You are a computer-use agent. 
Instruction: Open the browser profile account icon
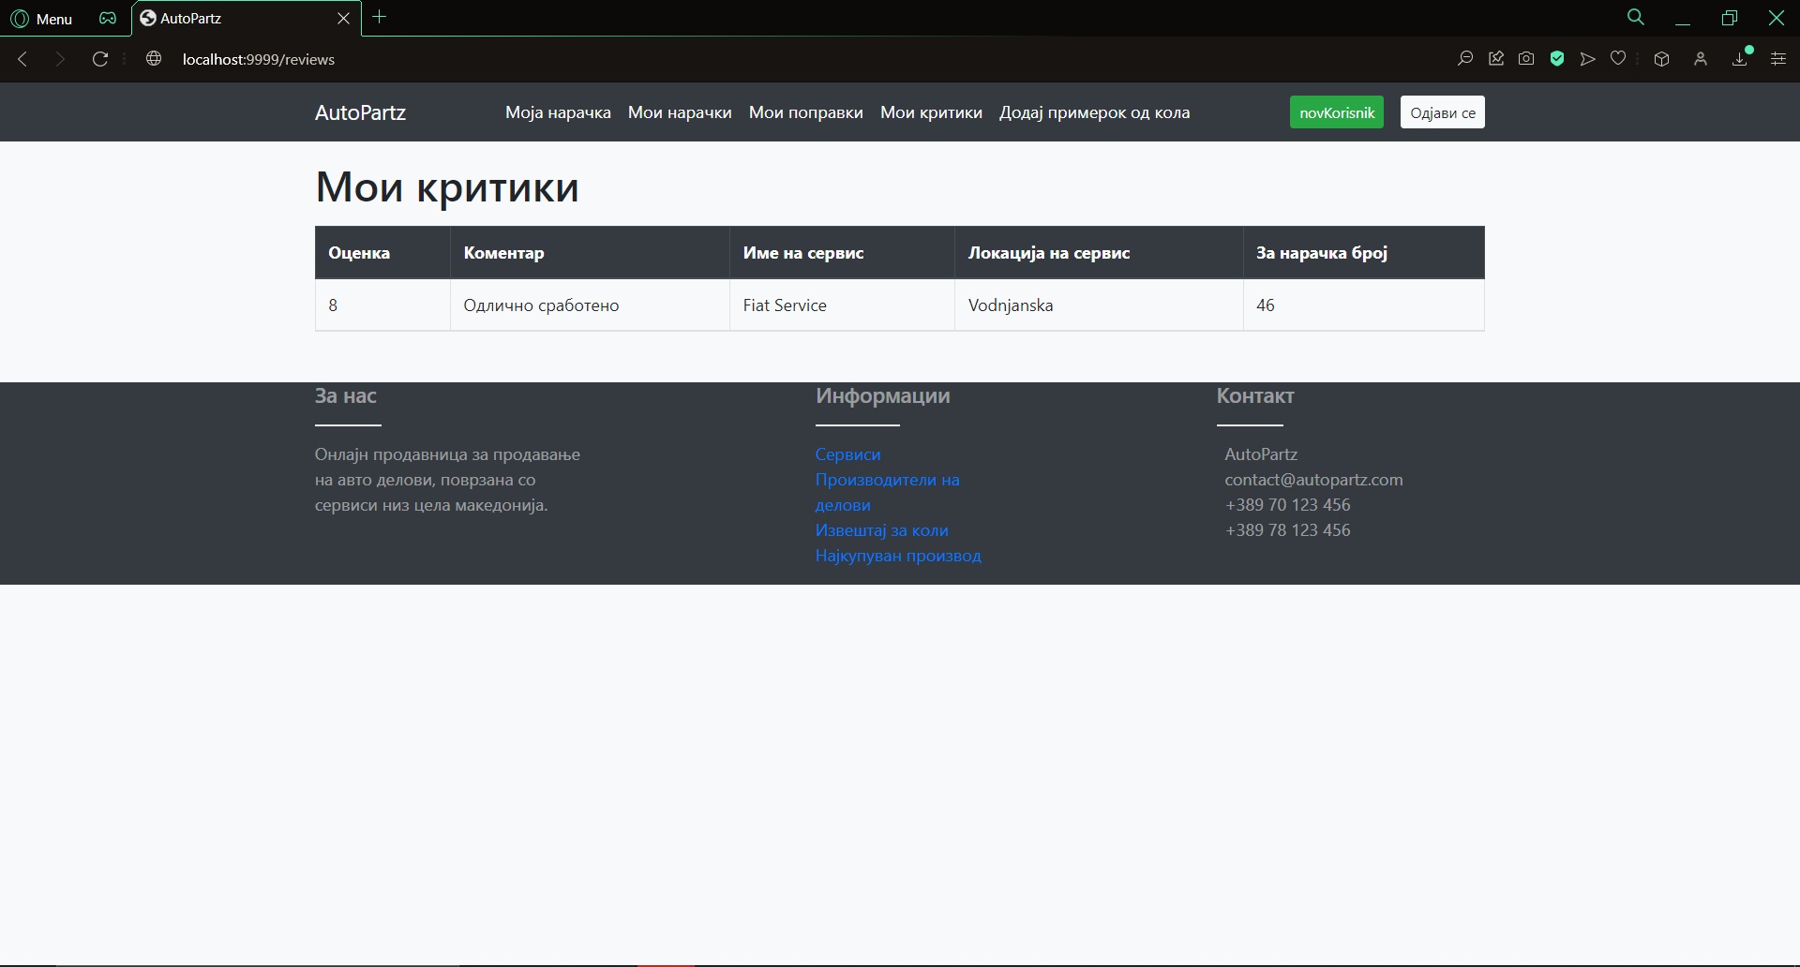(1700, 59)
